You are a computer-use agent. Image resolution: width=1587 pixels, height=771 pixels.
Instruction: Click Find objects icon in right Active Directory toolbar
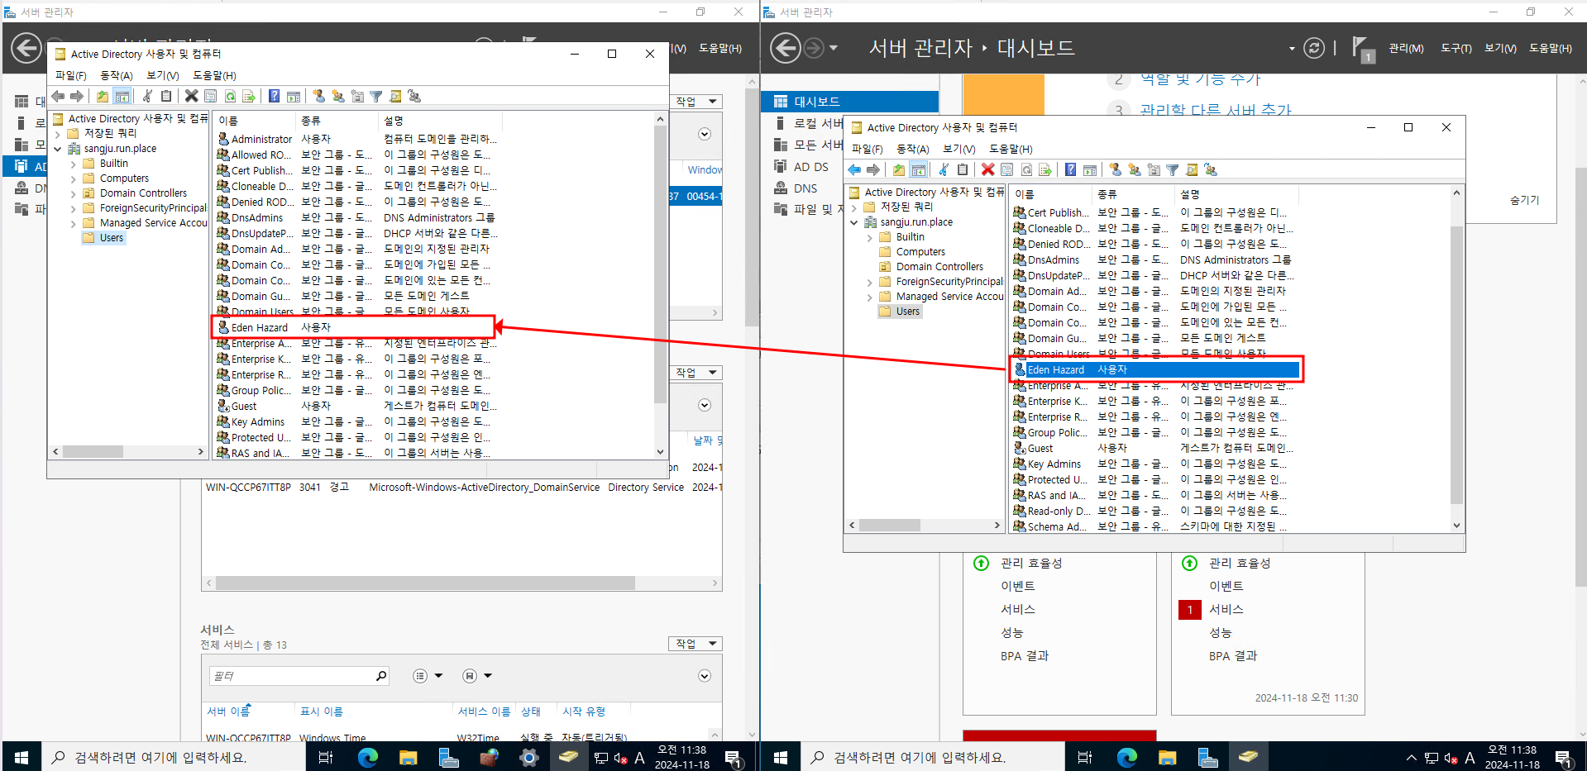click(x=1192, y=170)
